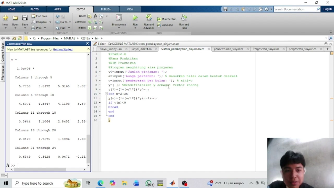The height and width of the screenshot is (188, 334).
Task: Click Advance in the Run group
Action: click(165, 25)
